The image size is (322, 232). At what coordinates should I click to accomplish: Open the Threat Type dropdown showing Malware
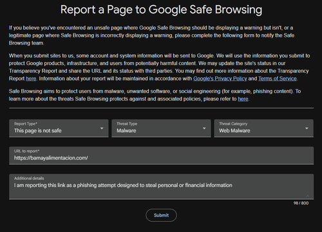pyautogui.click(x=161, y=128)
